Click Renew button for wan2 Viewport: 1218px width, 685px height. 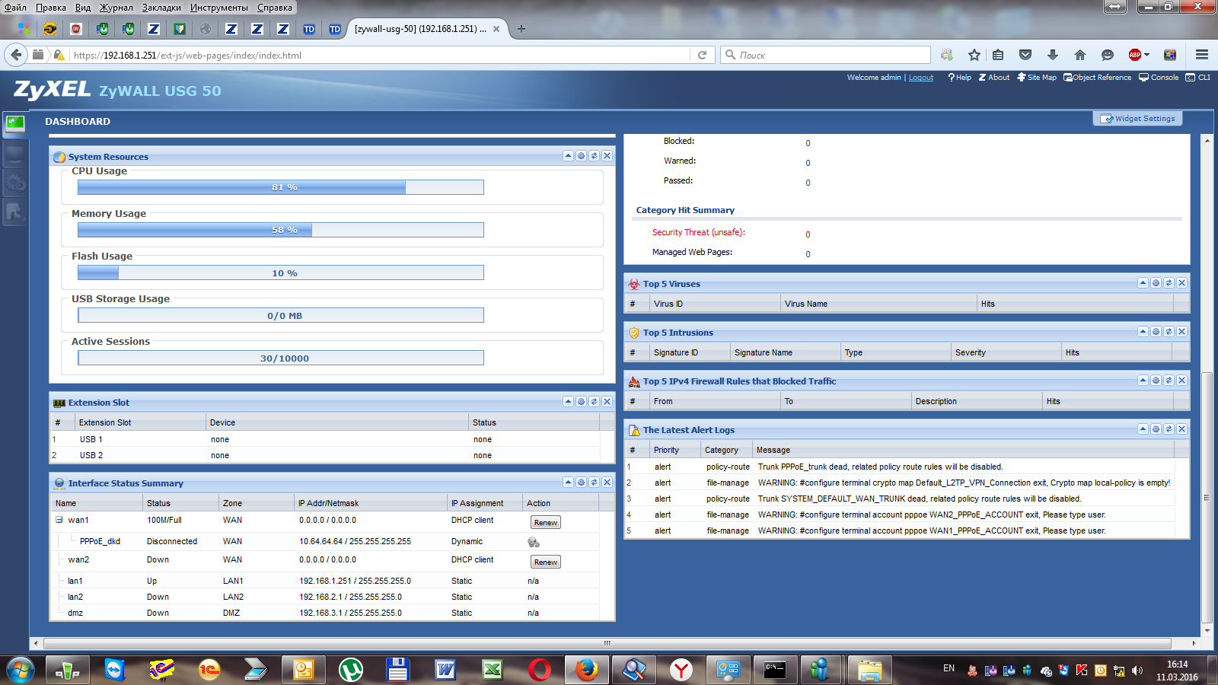pos(545,562)
